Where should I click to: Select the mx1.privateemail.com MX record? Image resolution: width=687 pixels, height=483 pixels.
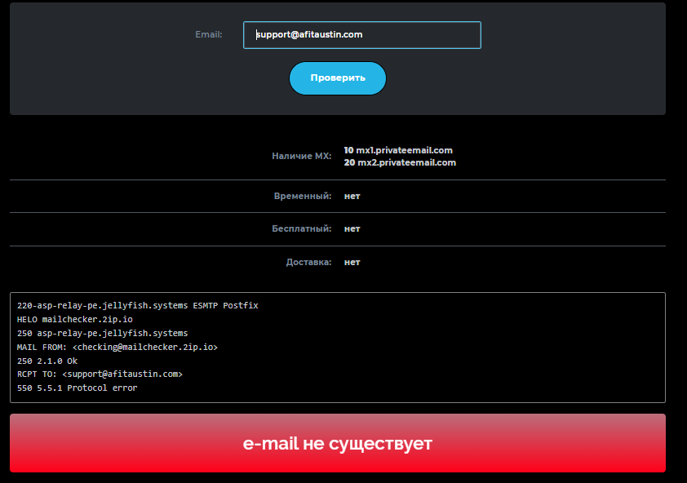398,150
